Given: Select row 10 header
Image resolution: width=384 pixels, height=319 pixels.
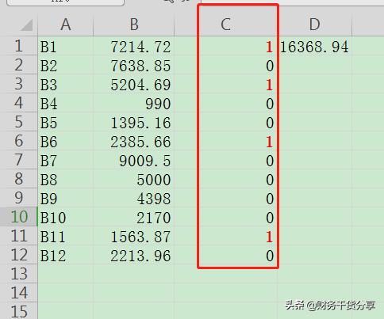Looking at the screenshot, I should [19, 217].
